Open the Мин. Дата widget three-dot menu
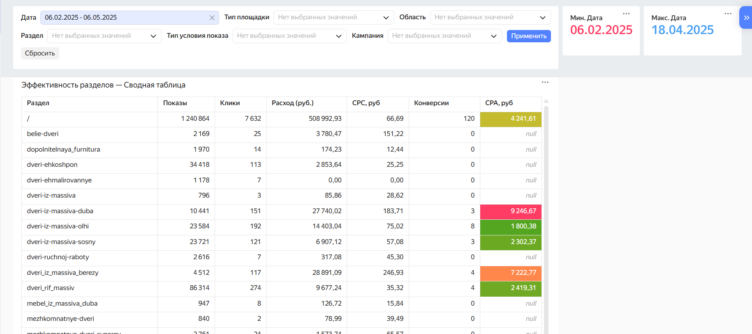 [626, 14]
